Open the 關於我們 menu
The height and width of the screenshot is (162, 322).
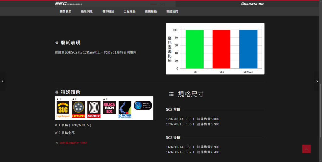65,11
